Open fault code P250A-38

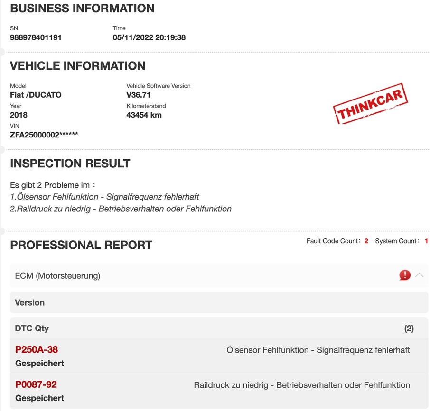tap(37, 350)
